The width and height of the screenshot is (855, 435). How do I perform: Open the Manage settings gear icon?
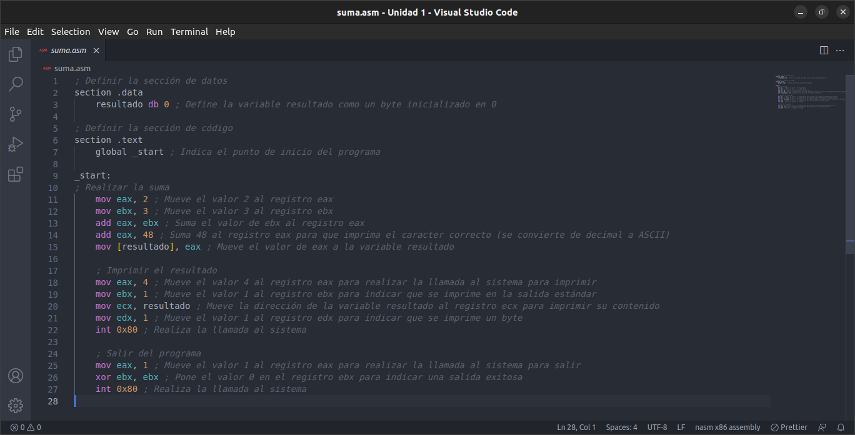tap(15, 405)
